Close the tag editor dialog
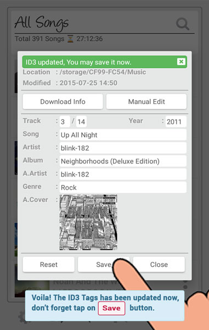Screen dimensions: 209x330 pos(159,265)
